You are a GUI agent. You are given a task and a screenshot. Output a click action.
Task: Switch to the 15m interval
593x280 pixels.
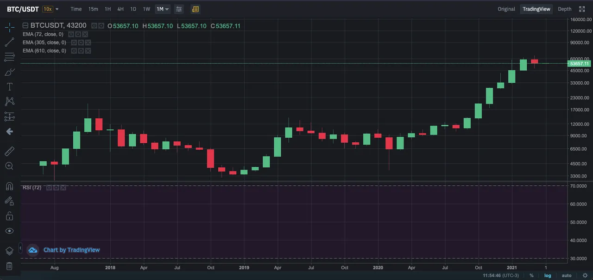[93, 9]
